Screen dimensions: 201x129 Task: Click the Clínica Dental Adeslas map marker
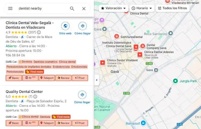pos(140,55)
